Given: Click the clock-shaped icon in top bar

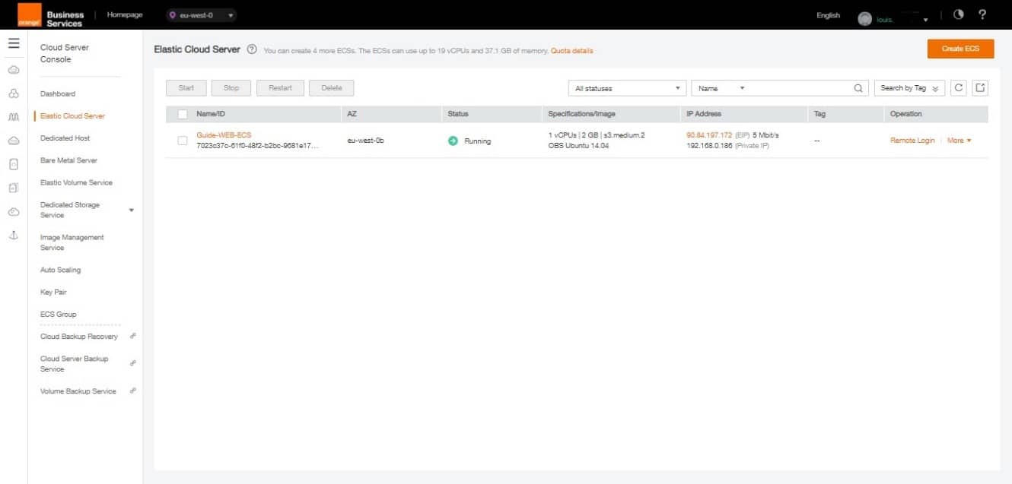Looking at the screenshot, I should 958,14.
